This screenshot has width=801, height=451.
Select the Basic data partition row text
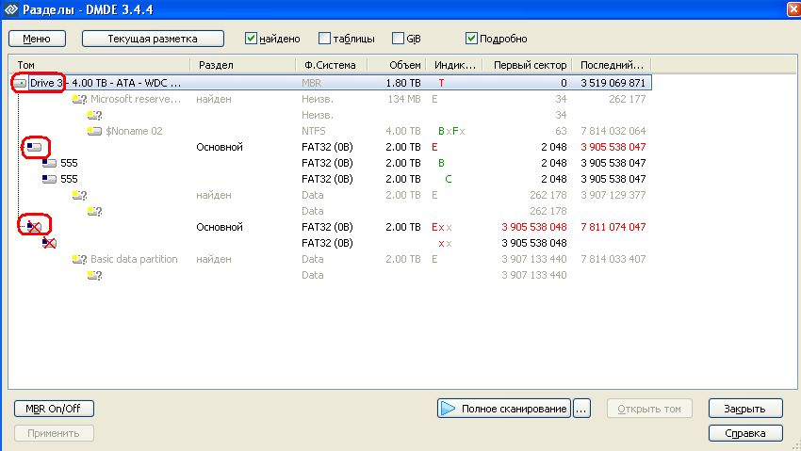(x=134, y=259)
